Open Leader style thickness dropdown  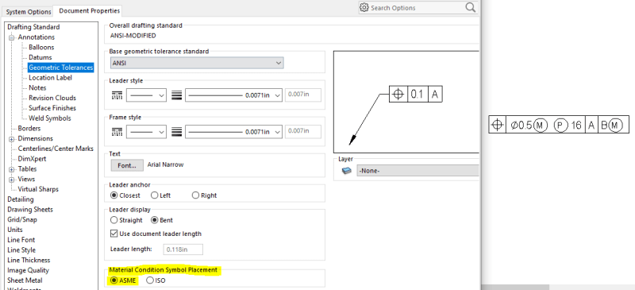tap(234, 95)
